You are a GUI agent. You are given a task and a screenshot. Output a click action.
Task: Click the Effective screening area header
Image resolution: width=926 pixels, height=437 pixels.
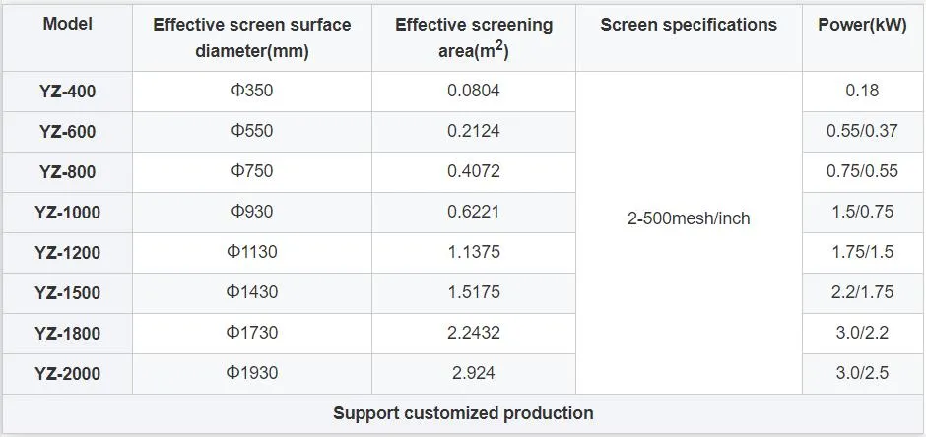474,37
